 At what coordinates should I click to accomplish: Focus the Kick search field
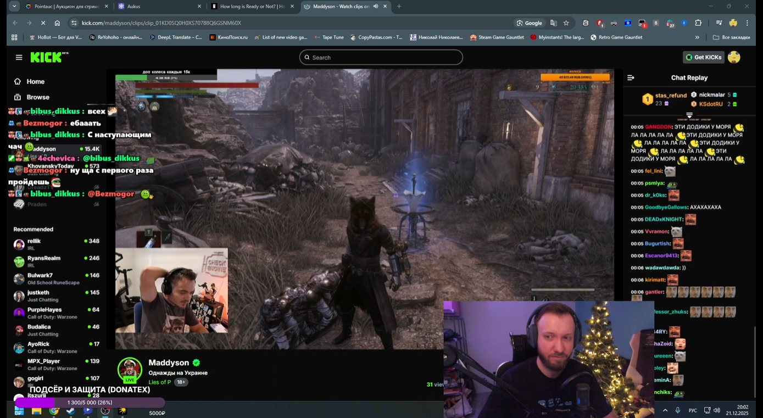click(381, 57)
